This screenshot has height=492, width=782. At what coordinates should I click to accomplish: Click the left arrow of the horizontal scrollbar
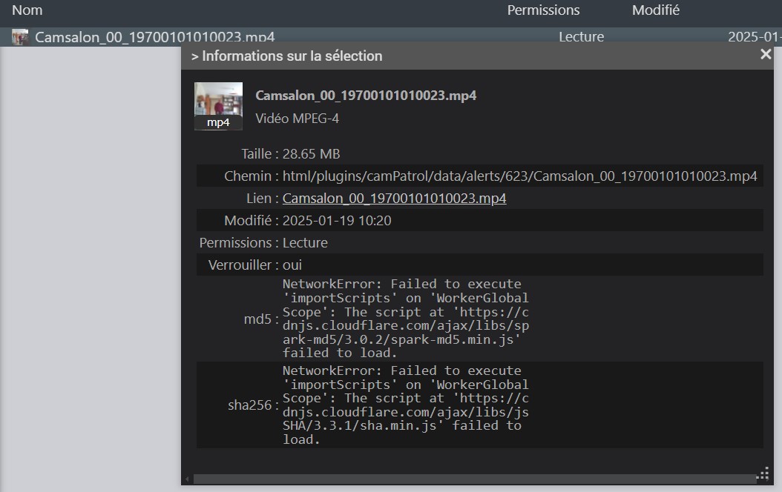click(x=187, y=479)
